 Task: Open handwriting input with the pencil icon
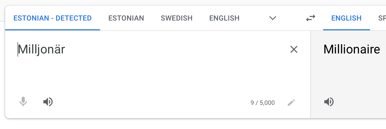291,103
